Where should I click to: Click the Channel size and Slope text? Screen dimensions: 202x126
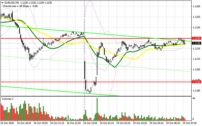[x=20, y=6]
